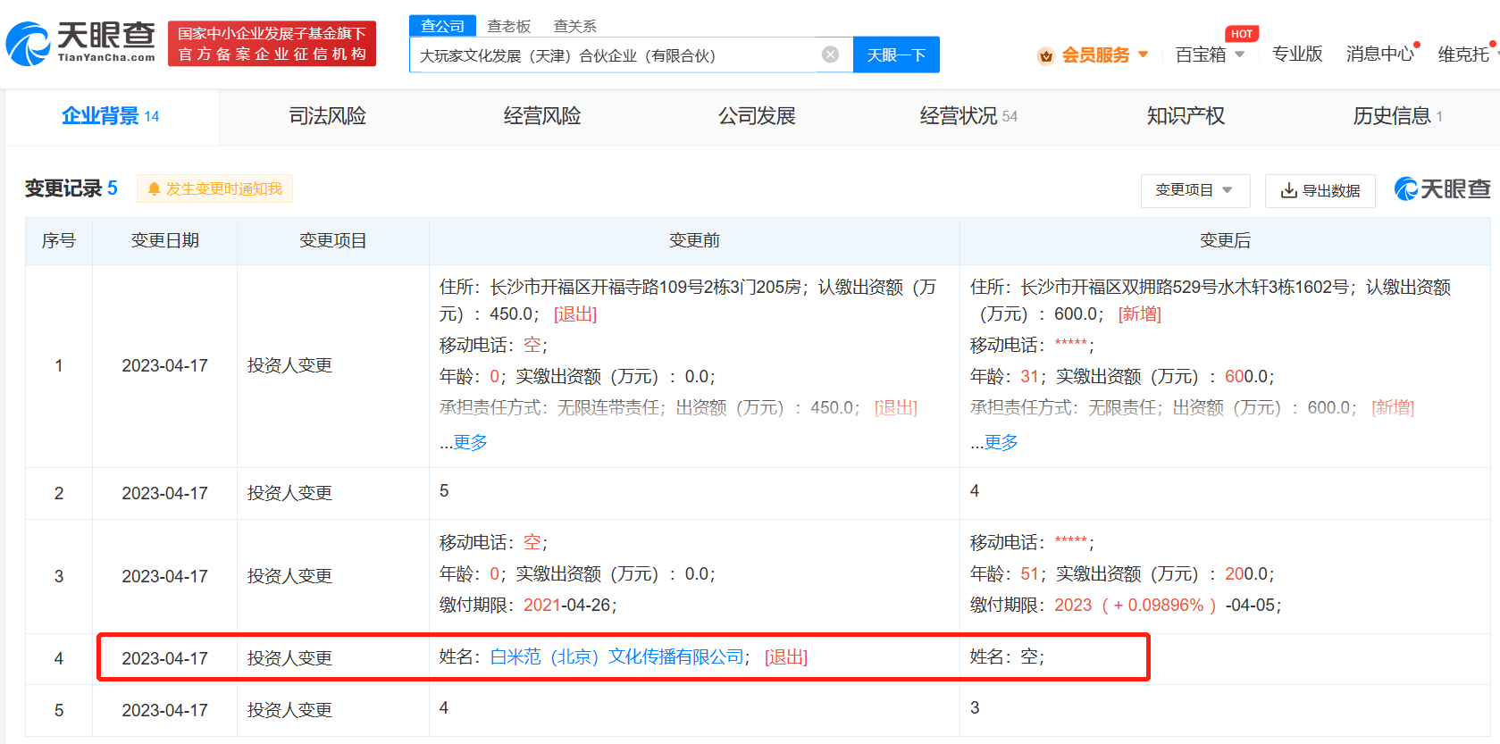Click the 会员服务 label
The height and width of the screenshot is (744, 1500).
tap(1095, 55)
